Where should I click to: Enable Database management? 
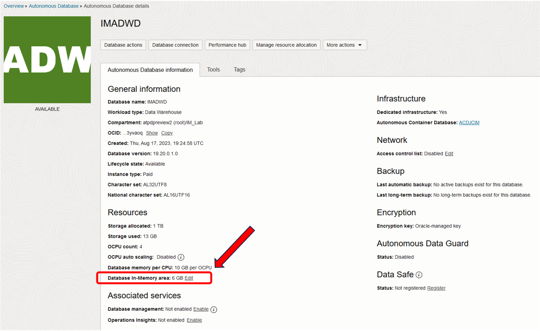coord(201,309)
